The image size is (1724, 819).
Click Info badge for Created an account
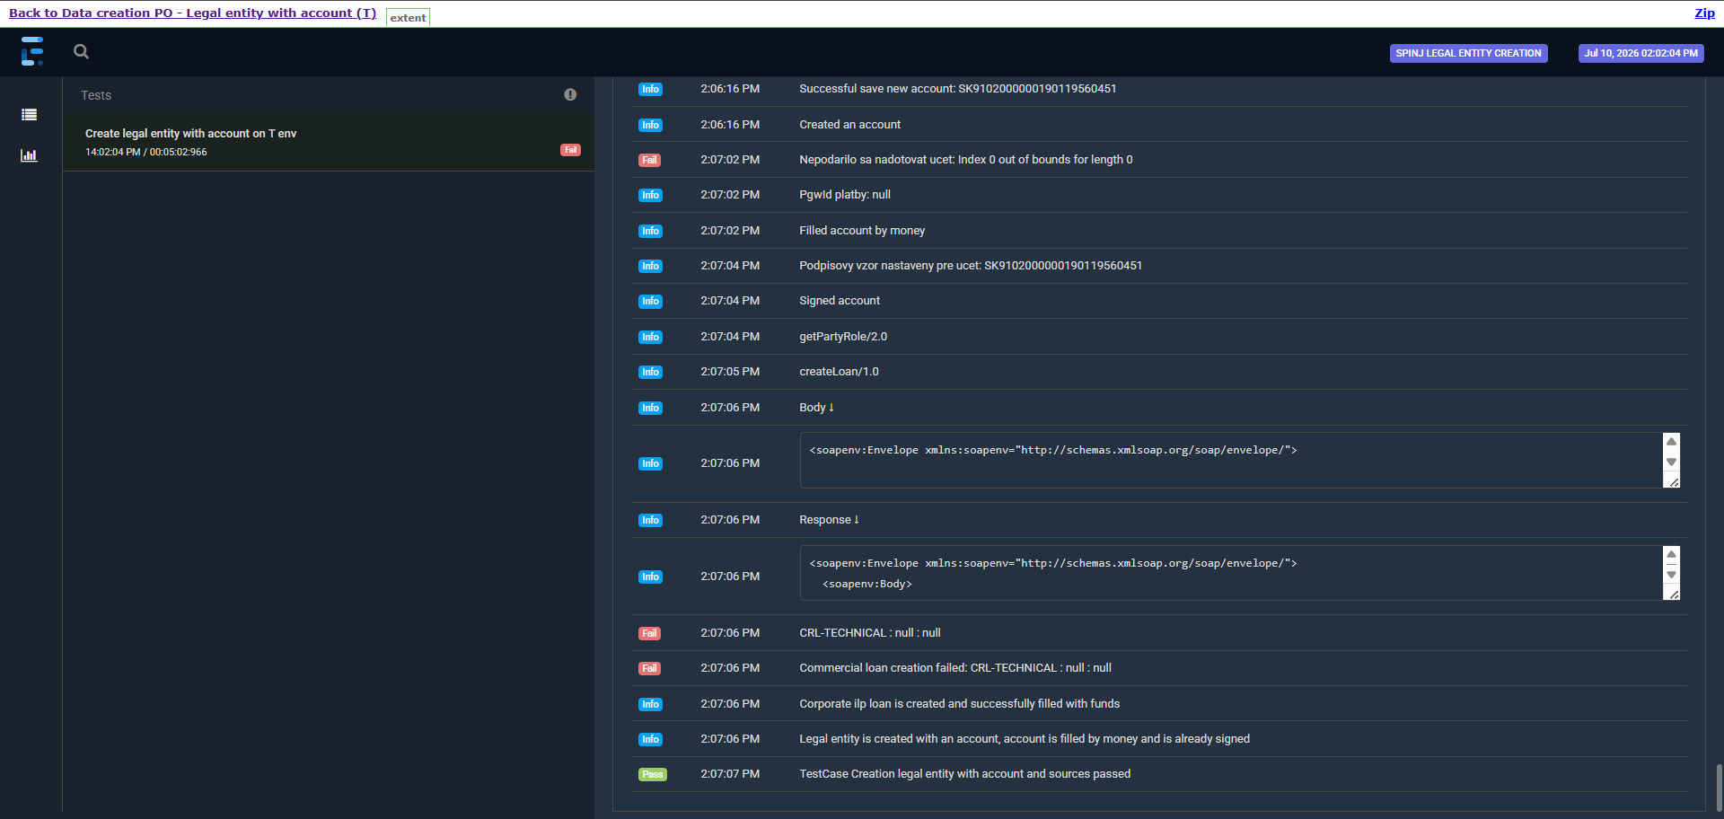click(650, 125)
